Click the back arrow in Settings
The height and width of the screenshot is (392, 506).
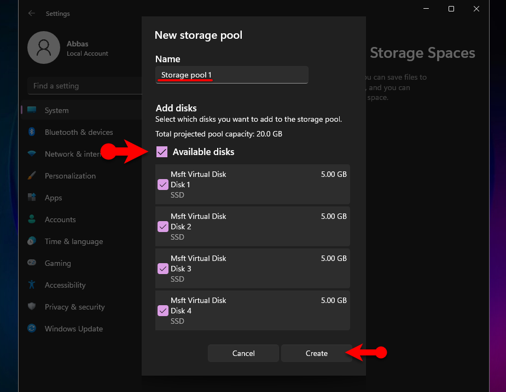coord(31,13)
